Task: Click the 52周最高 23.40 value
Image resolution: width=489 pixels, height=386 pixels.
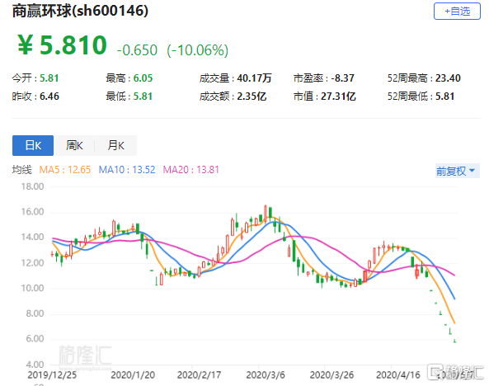Action: tap(424, 78)
